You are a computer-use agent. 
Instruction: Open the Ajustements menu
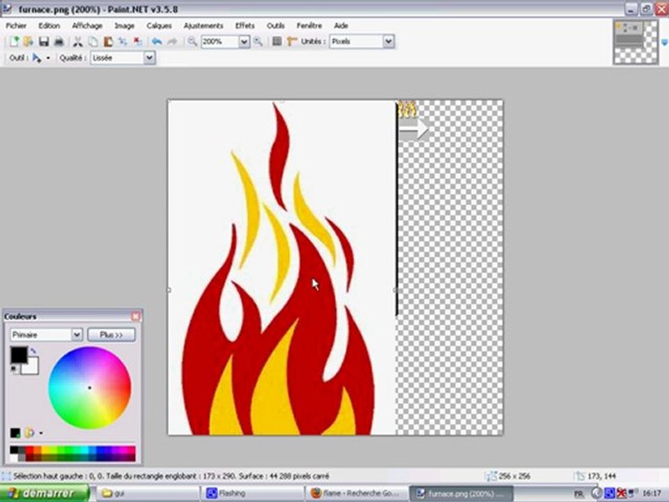tap(203, 26)
